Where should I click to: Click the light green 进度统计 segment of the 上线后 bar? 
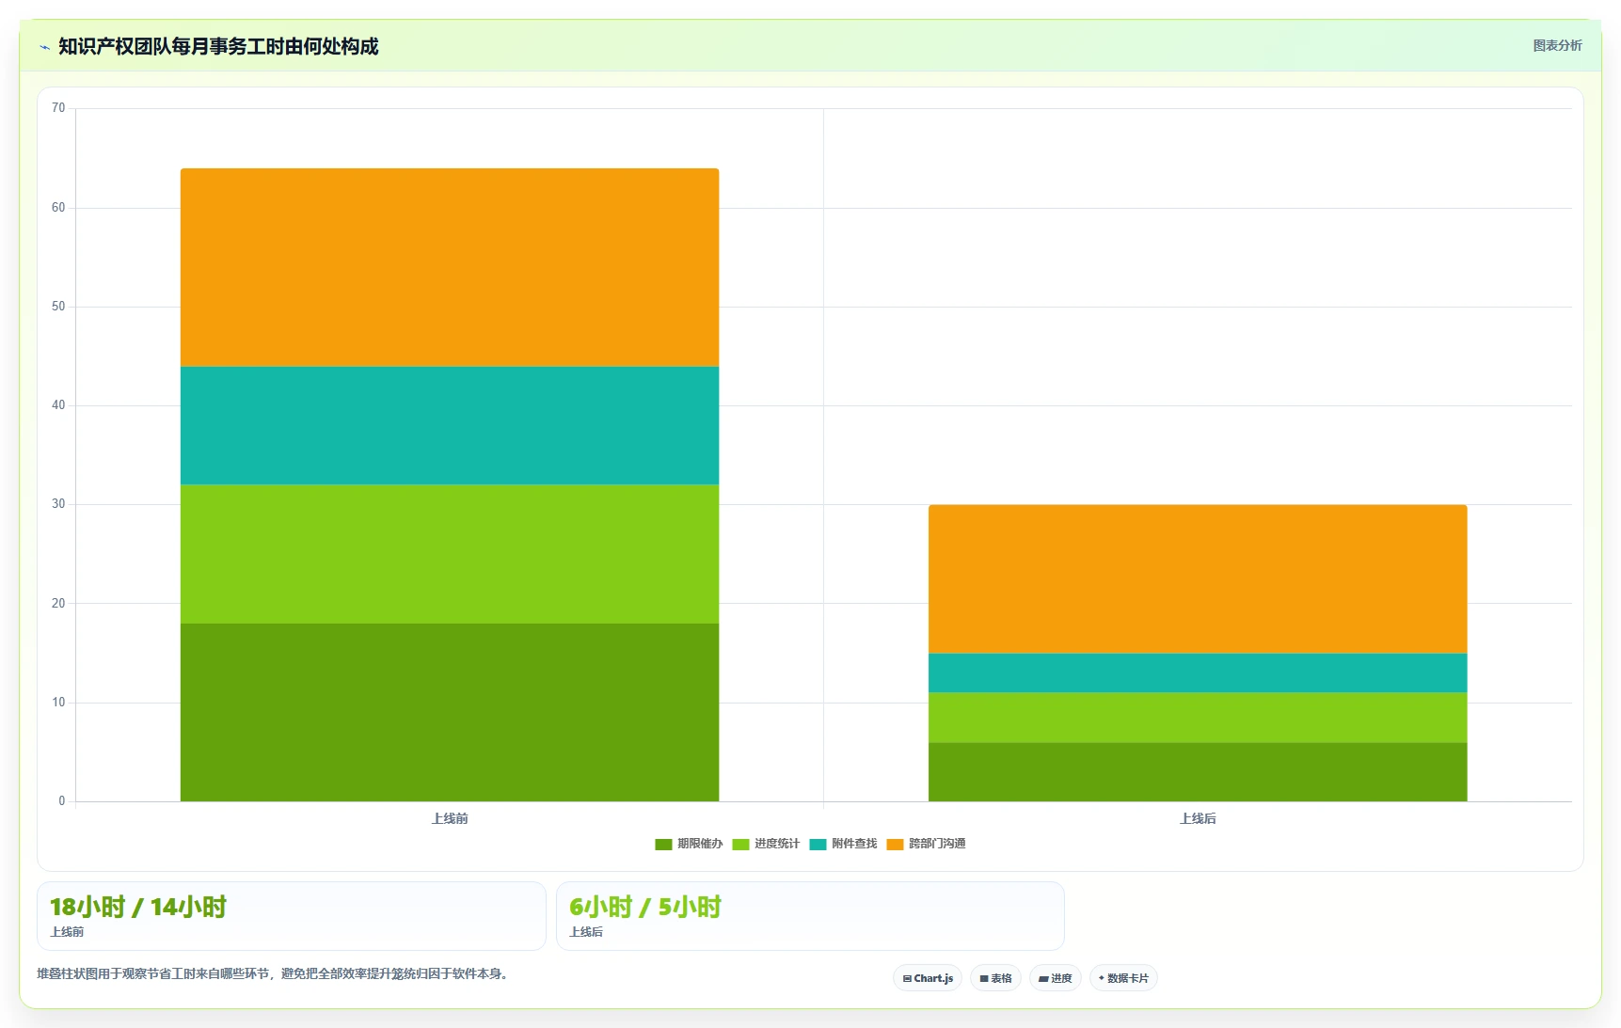coord(1198,718)
